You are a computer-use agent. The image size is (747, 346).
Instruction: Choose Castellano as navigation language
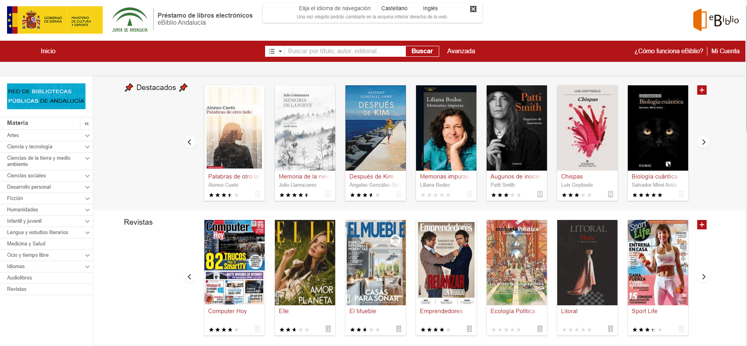pyautogui.click(x=394, y=8)
